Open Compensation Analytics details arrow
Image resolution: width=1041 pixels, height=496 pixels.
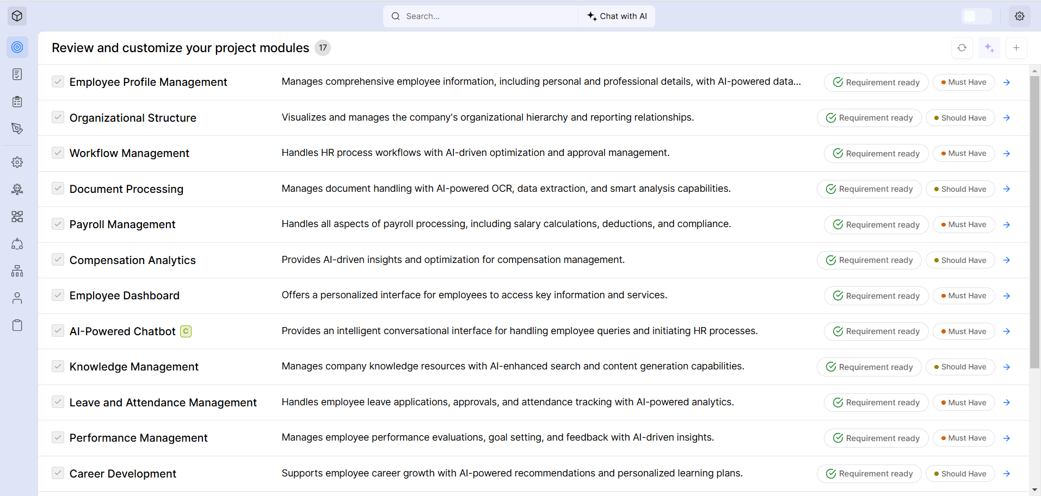[1007, 260]
